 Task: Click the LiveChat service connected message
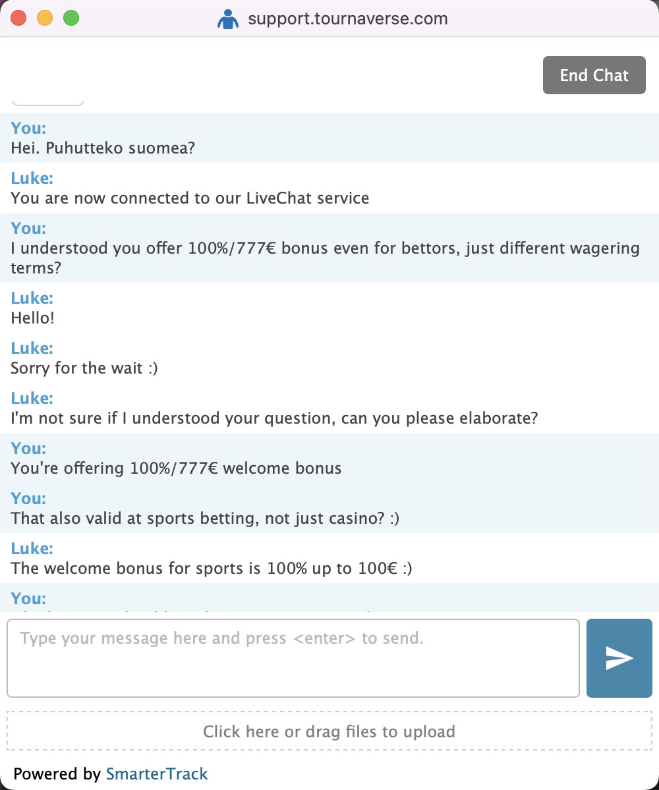point(190,198)
